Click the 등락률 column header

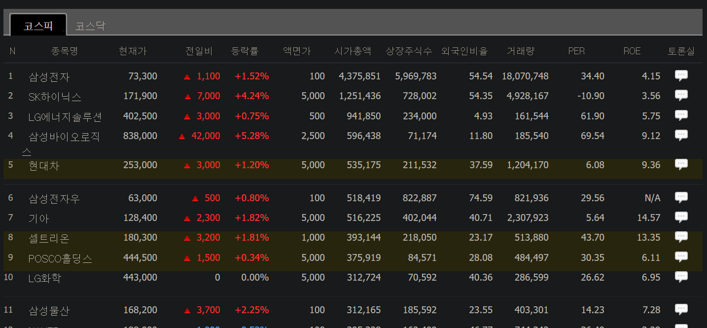pyautogui.click(x=245, y=51)
